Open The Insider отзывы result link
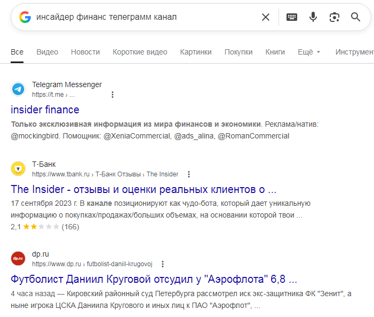 click(x=144, y=189)
